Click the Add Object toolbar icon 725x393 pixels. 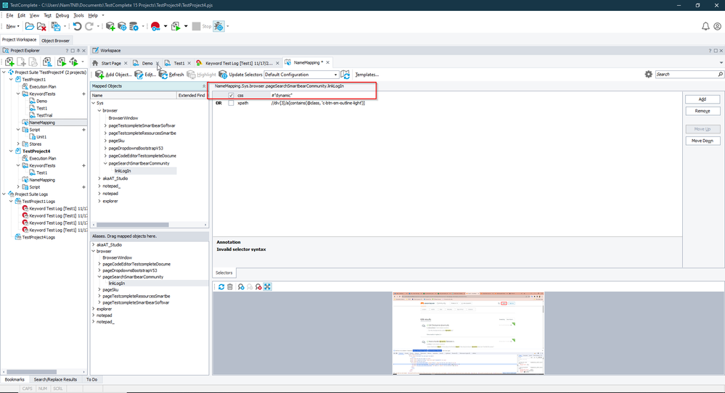pos(100,75)
